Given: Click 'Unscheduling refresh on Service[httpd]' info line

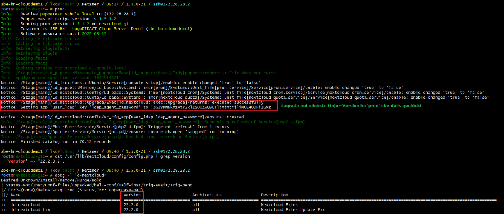Looking at the screenshot, I should coord(110,137).
